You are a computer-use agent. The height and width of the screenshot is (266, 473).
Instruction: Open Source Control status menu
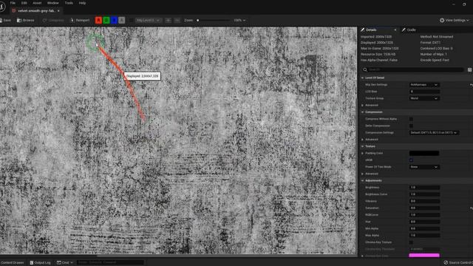tap(458, 263)
